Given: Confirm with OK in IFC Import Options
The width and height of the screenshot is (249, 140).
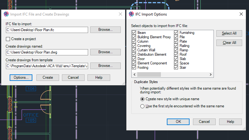Looking at the screenshot, I should point(178,122).
